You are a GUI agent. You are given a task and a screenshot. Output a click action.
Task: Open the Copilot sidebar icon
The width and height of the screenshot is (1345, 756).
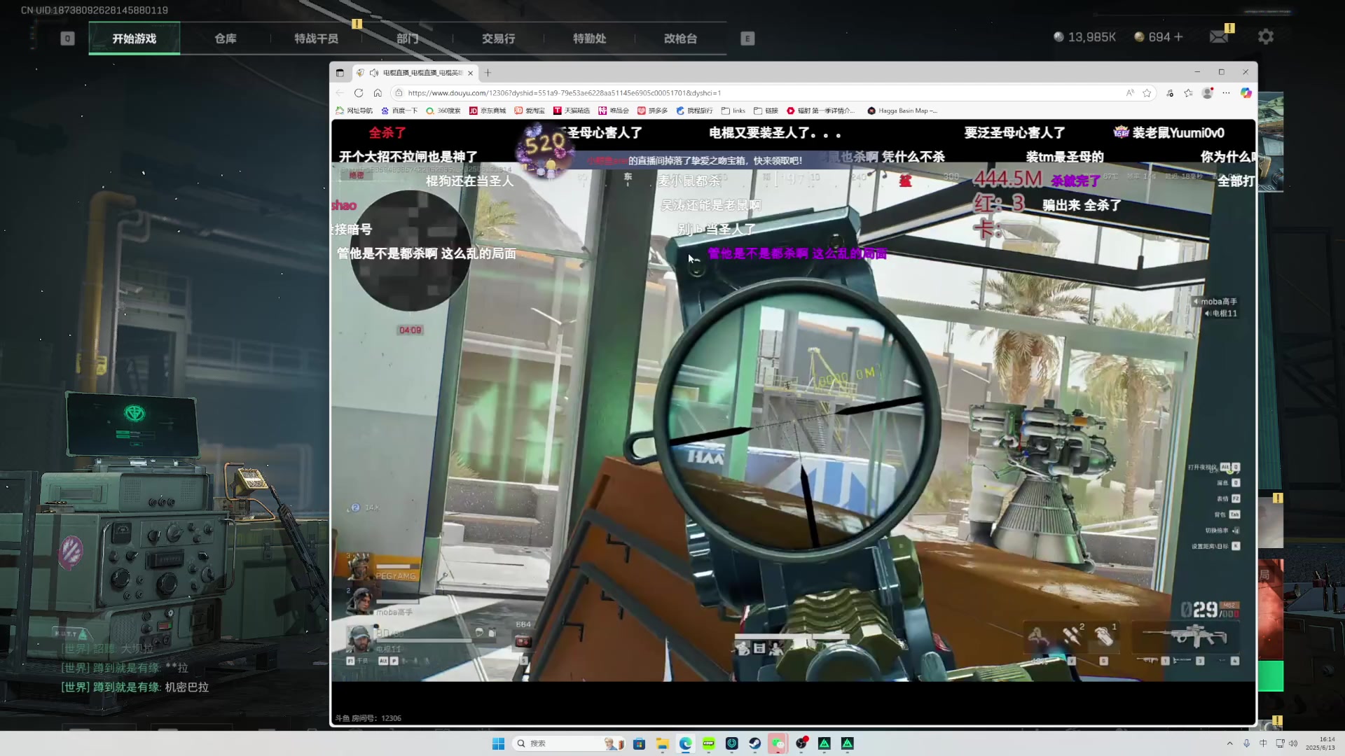click(1246, 92)
